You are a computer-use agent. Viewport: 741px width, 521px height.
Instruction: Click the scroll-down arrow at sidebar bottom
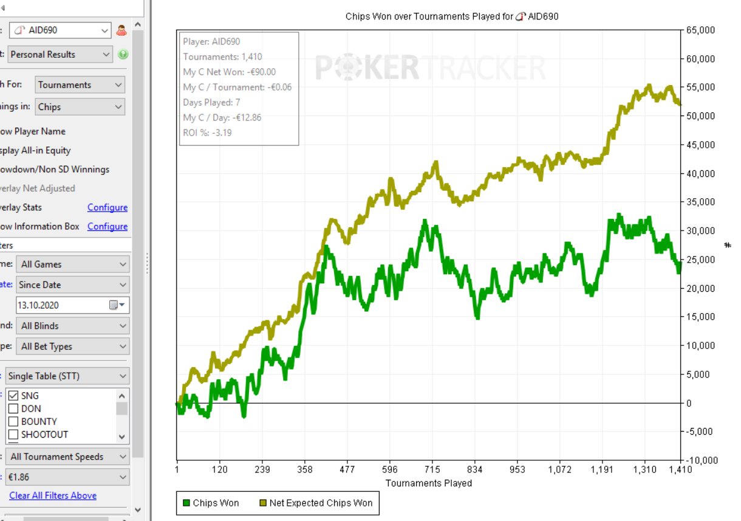[137, 509]
